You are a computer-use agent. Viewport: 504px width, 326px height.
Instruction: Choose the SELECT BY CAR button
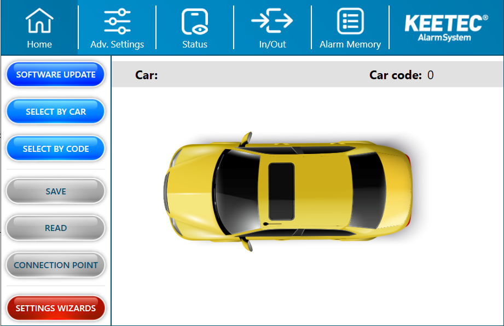56,111
